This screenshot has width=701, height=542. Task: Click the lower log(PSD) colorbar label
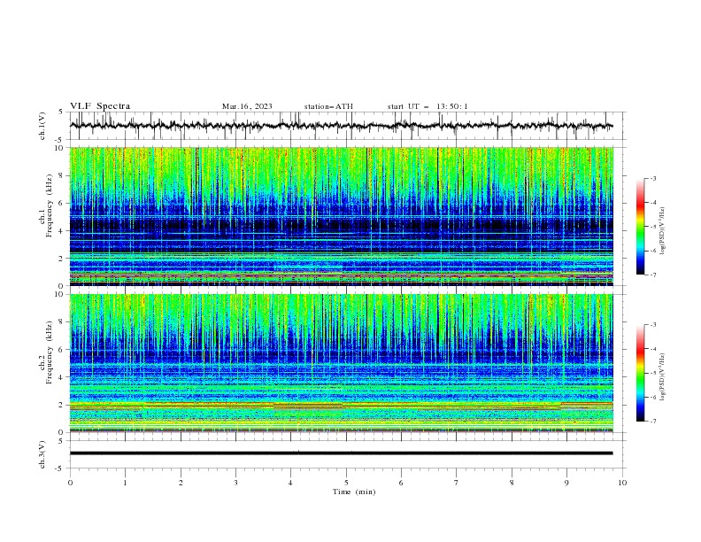pyautogui.click(x=662, y=376)
